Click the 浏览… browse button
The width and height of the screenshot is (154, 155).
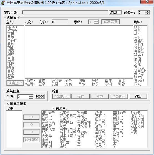pos(115,12)
